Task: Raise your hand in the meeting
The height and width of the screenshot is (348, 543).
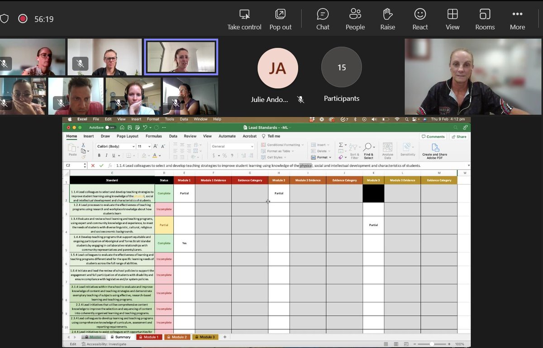Action: 388,19
